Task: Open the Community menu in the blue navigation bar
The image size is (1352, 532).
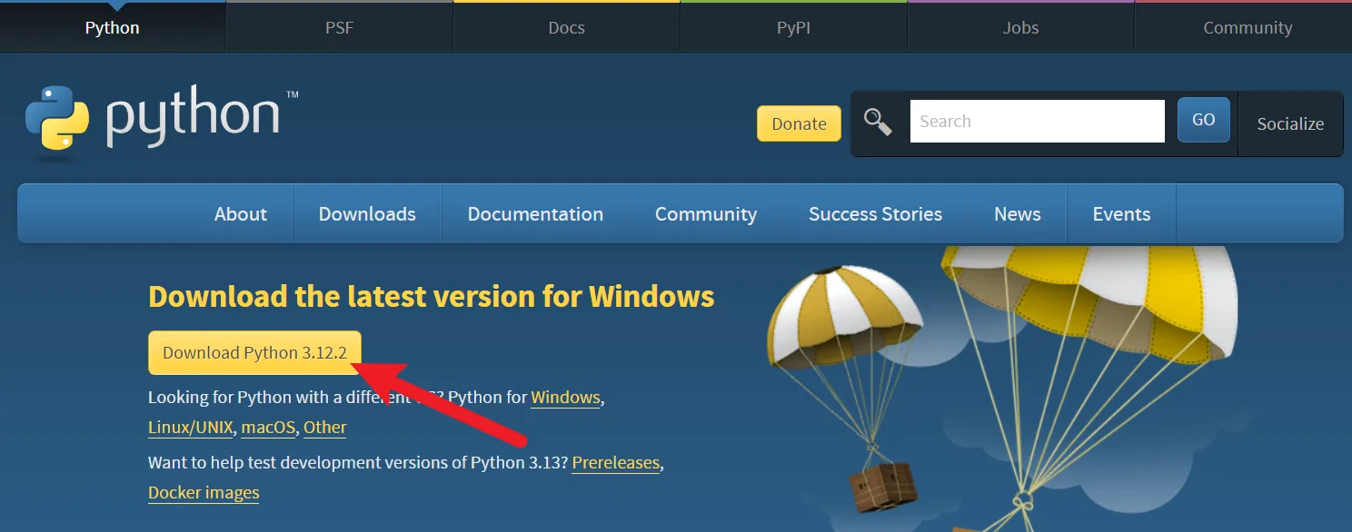Action: click(706, 214)
